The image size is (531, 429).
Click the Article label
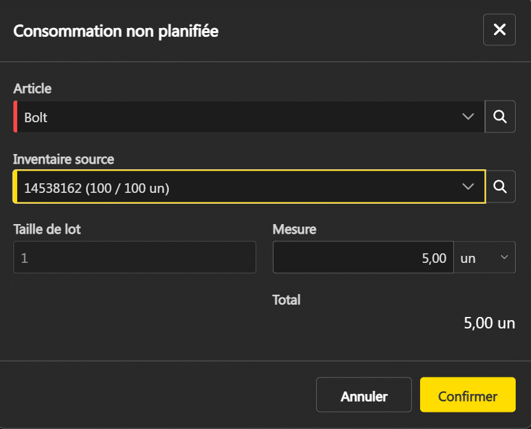tap(33, 88)
